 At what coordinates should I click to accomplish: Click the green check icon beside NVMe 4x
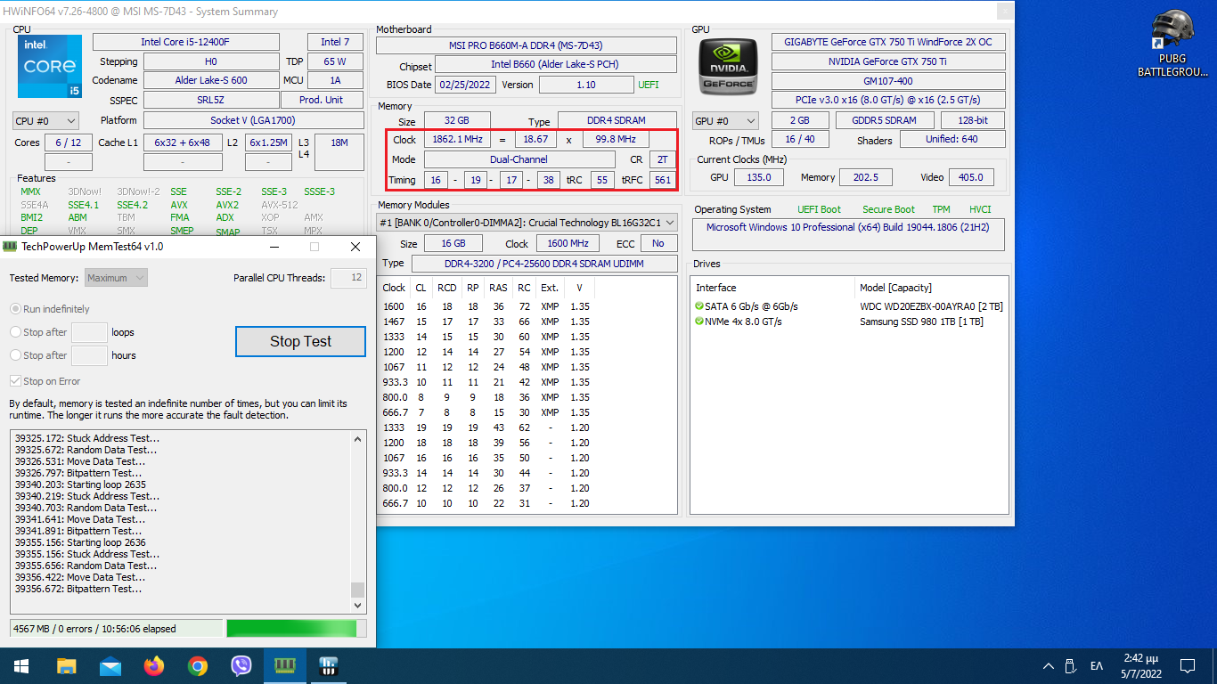[700, 322]
